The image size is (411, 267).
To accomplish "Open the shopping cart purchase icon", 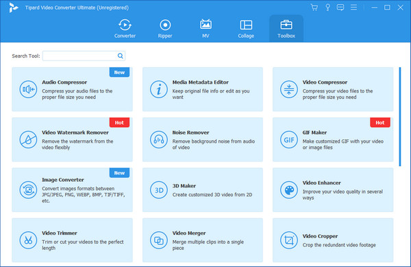I will pos(314,8).
